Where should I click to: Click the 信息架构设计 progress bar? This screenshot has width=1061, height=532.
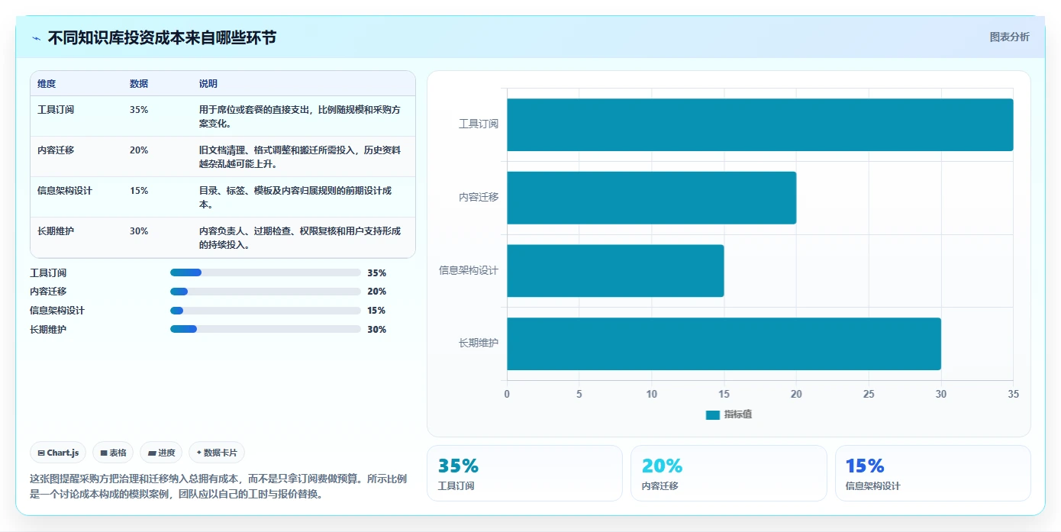pos(265,311)
